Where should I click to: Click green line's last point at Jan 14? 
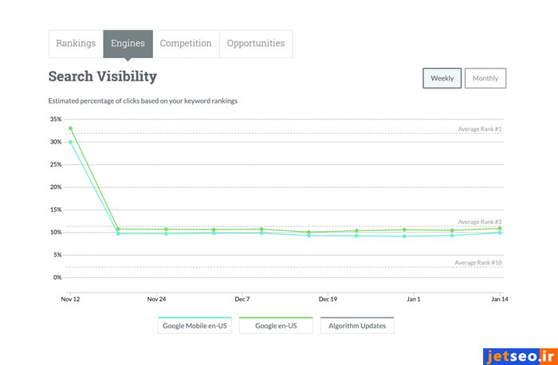coord(500,228)
